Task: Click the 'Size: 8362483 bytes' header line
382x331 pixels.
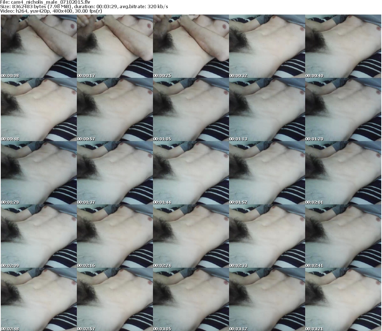Action: [84, 7]
